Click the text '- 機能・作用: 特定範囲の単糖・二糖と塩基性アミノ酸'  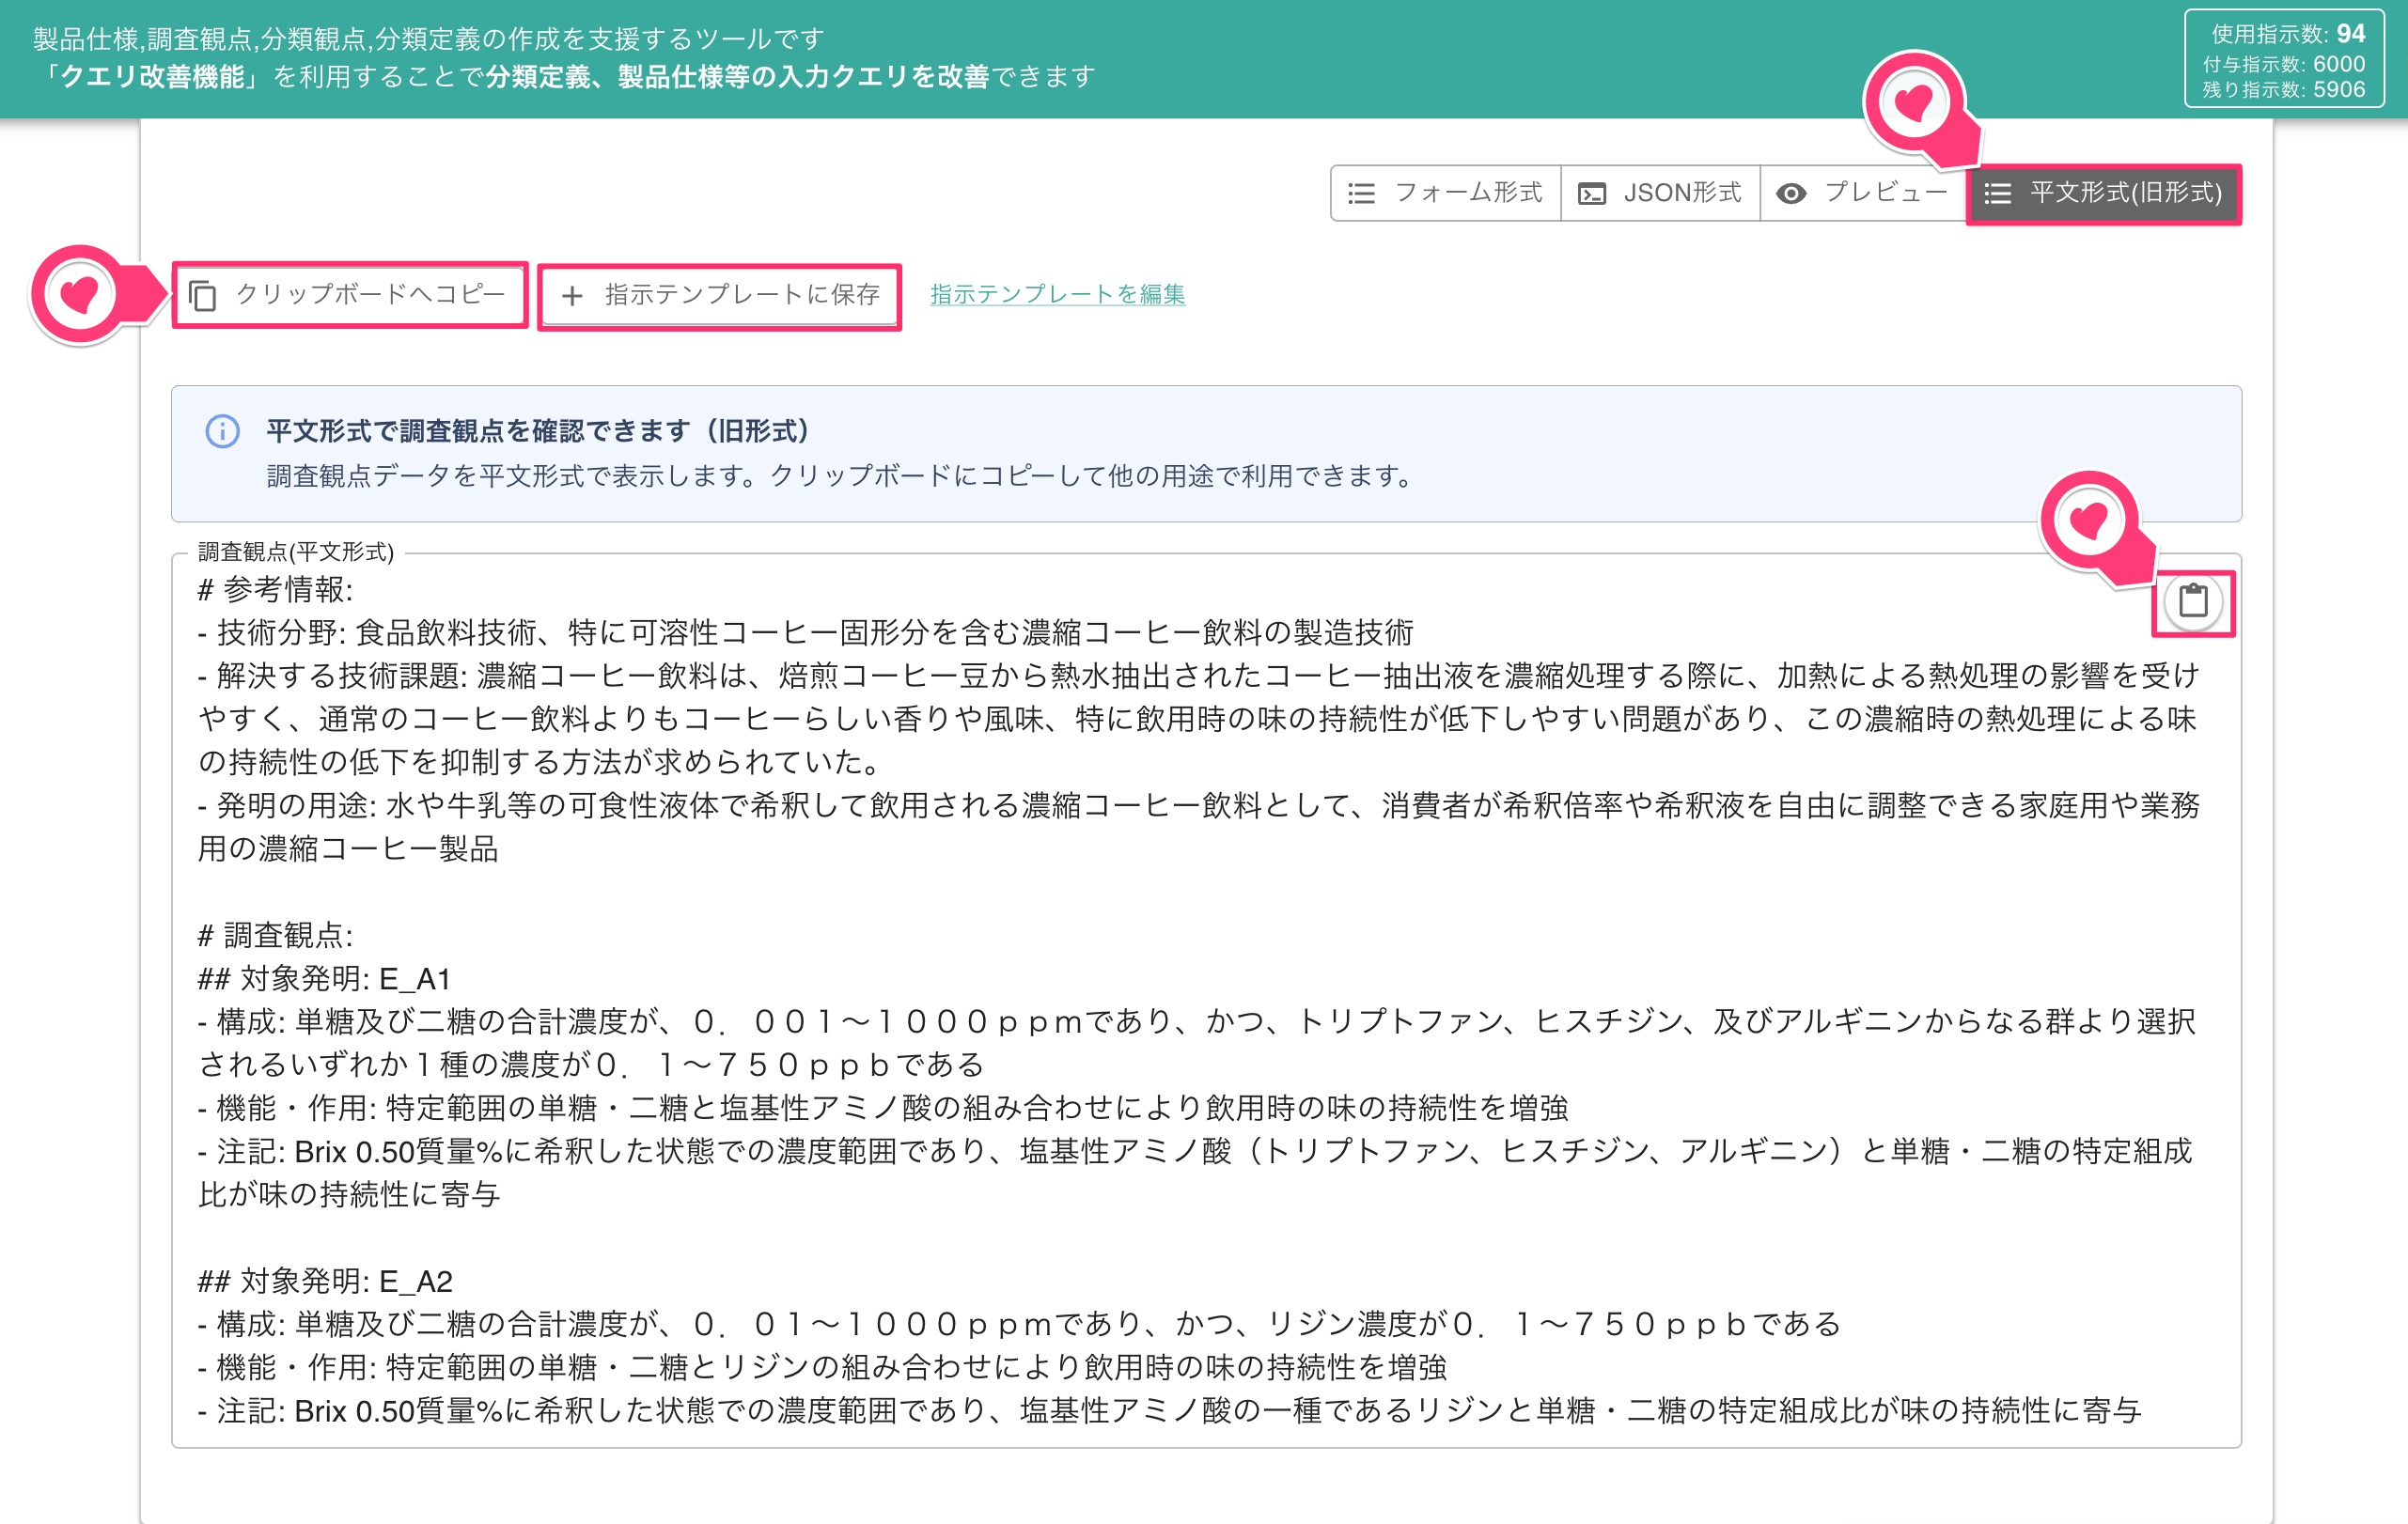coord(882,1109)
